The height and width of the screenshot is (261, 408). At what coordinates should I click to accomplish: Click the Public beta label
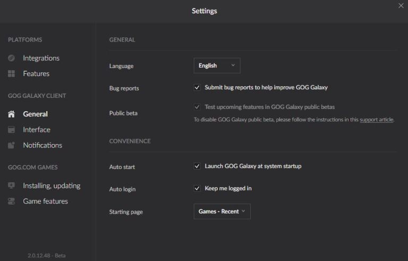click(x=123, y=113)
